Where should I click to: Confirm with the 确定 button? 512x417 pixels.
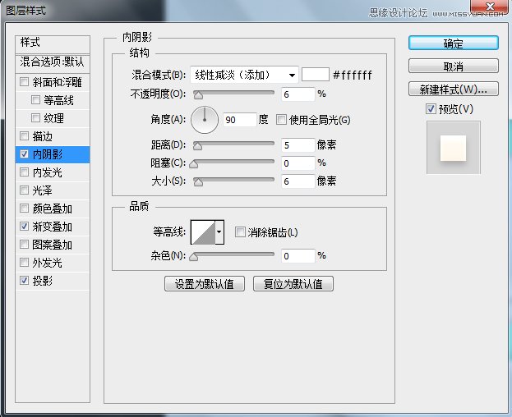[x=453, y=43]
